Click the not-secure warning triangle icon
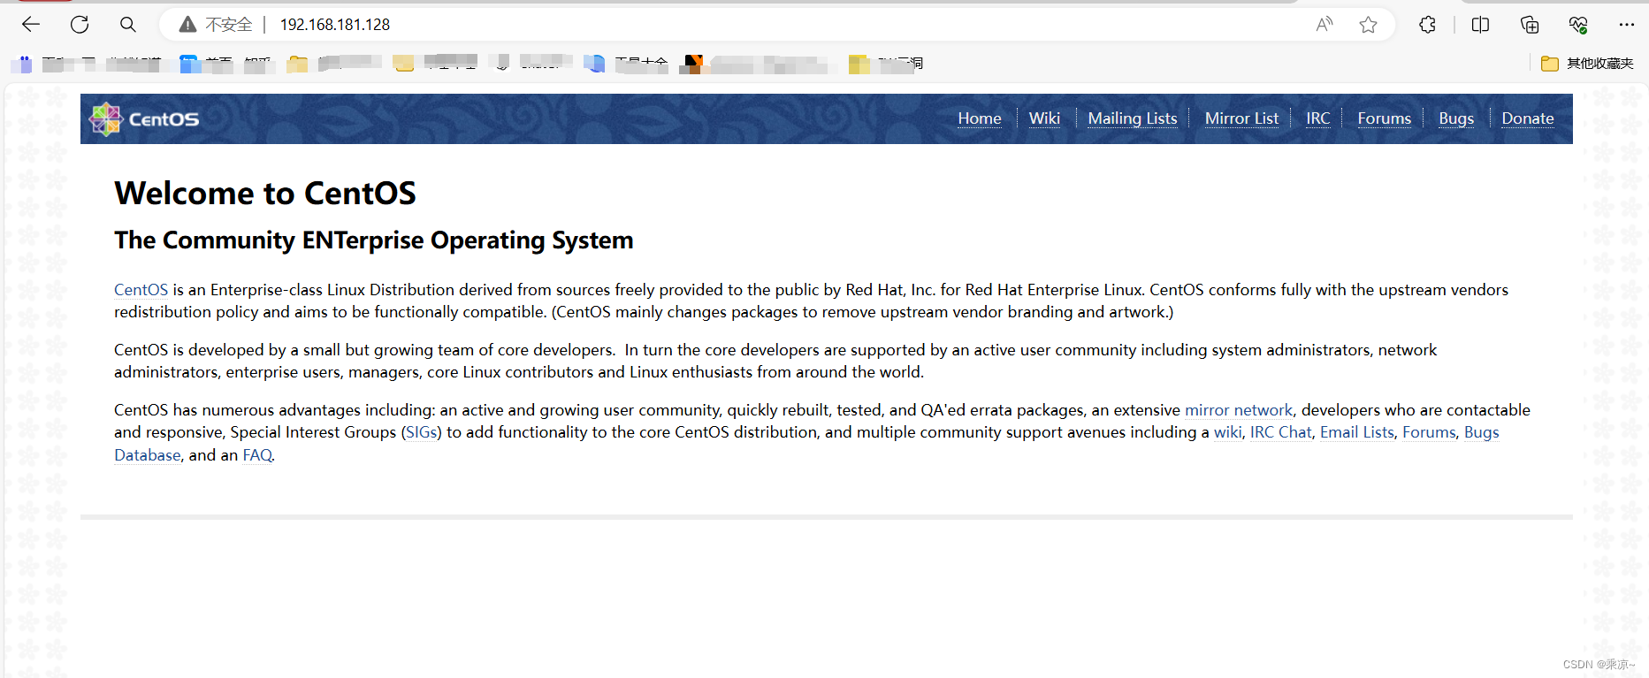Screen dimensions: 1649x678 (187, 25)
